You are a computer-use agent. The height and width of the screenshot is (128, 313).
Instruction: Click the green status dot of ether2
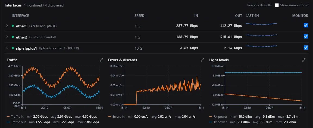click(13, 37)
